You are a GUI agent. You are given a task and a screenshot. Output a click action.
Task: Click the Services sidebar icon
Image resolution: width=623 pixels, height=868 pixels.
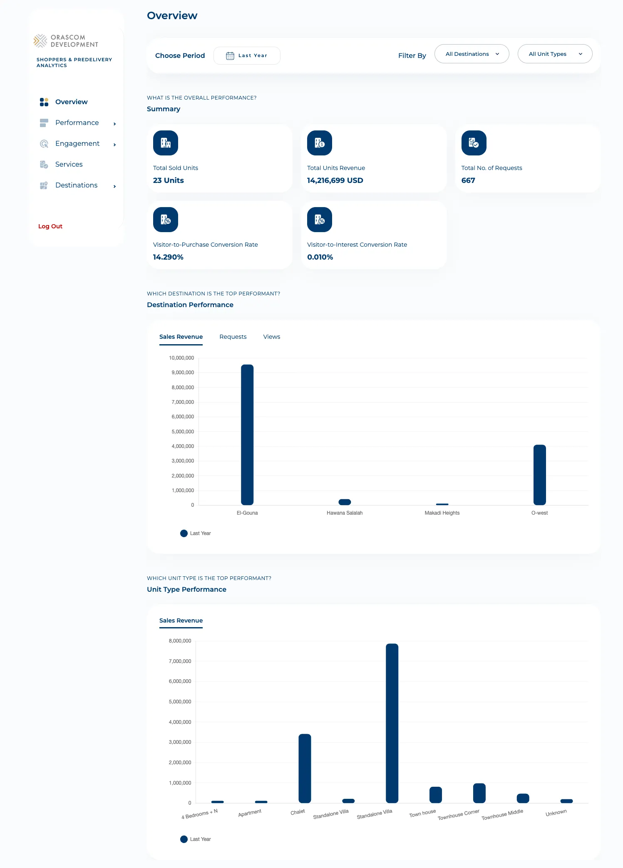click(44, 165)
